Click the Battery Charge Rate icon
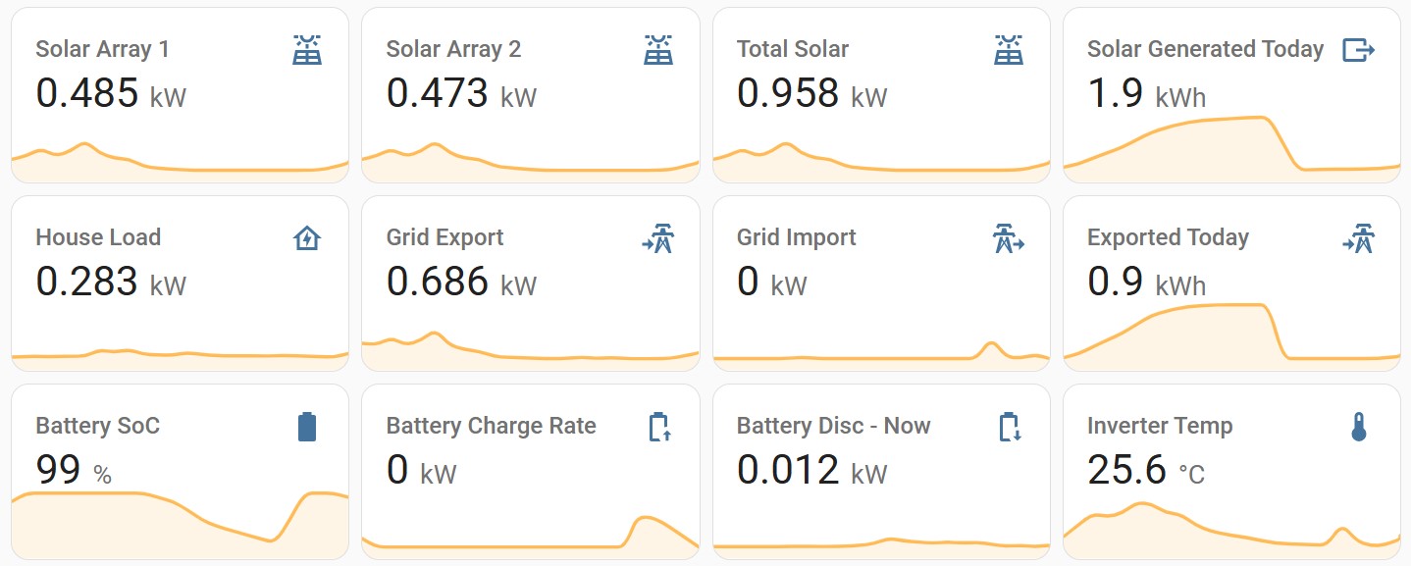 point(658,427)
